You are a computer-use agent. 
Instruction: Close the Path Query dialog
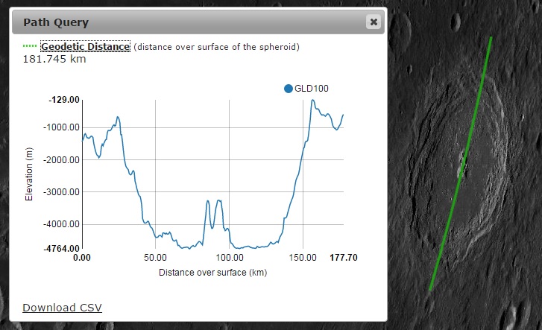coord(373,22)
